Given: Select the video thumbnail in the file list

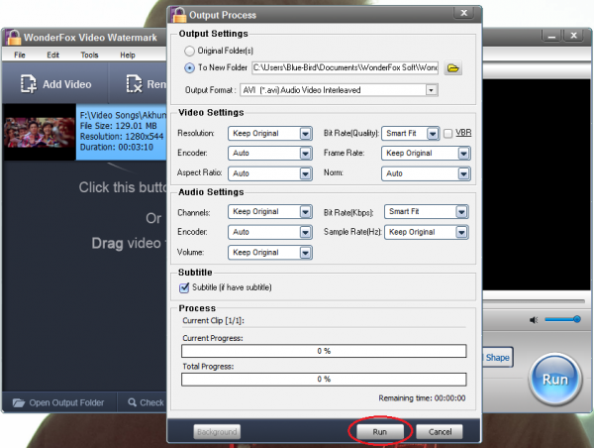Looking at the screenshot, I should (x=39, y=132).
